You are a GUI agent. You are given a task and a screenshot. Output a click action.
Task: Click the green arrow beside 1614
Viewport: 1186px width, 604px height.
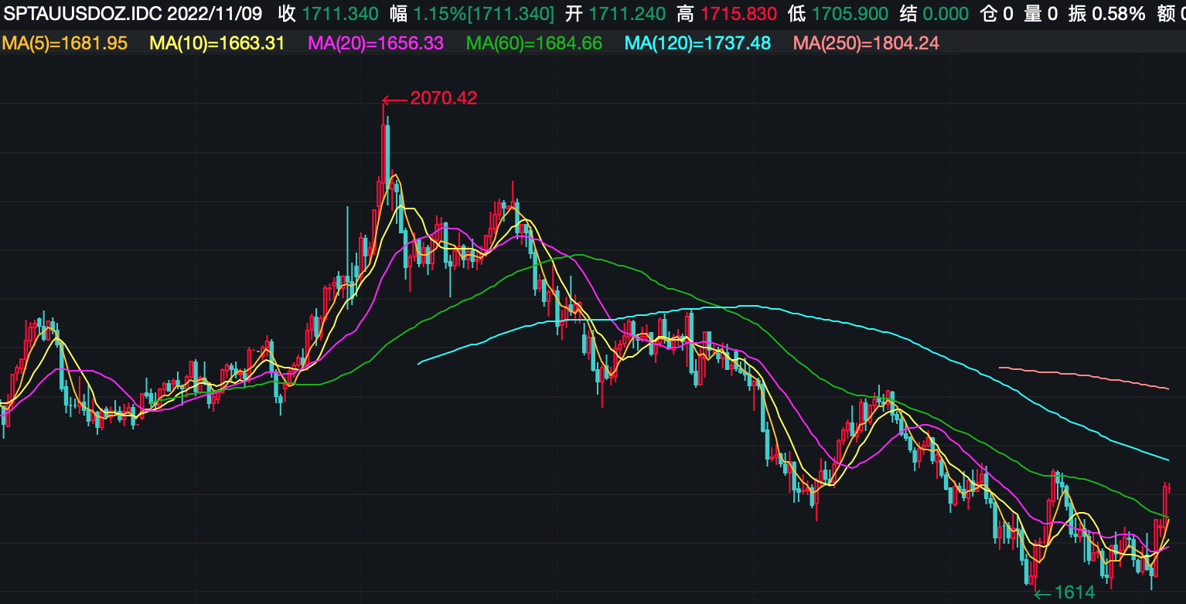(1043, 593)
